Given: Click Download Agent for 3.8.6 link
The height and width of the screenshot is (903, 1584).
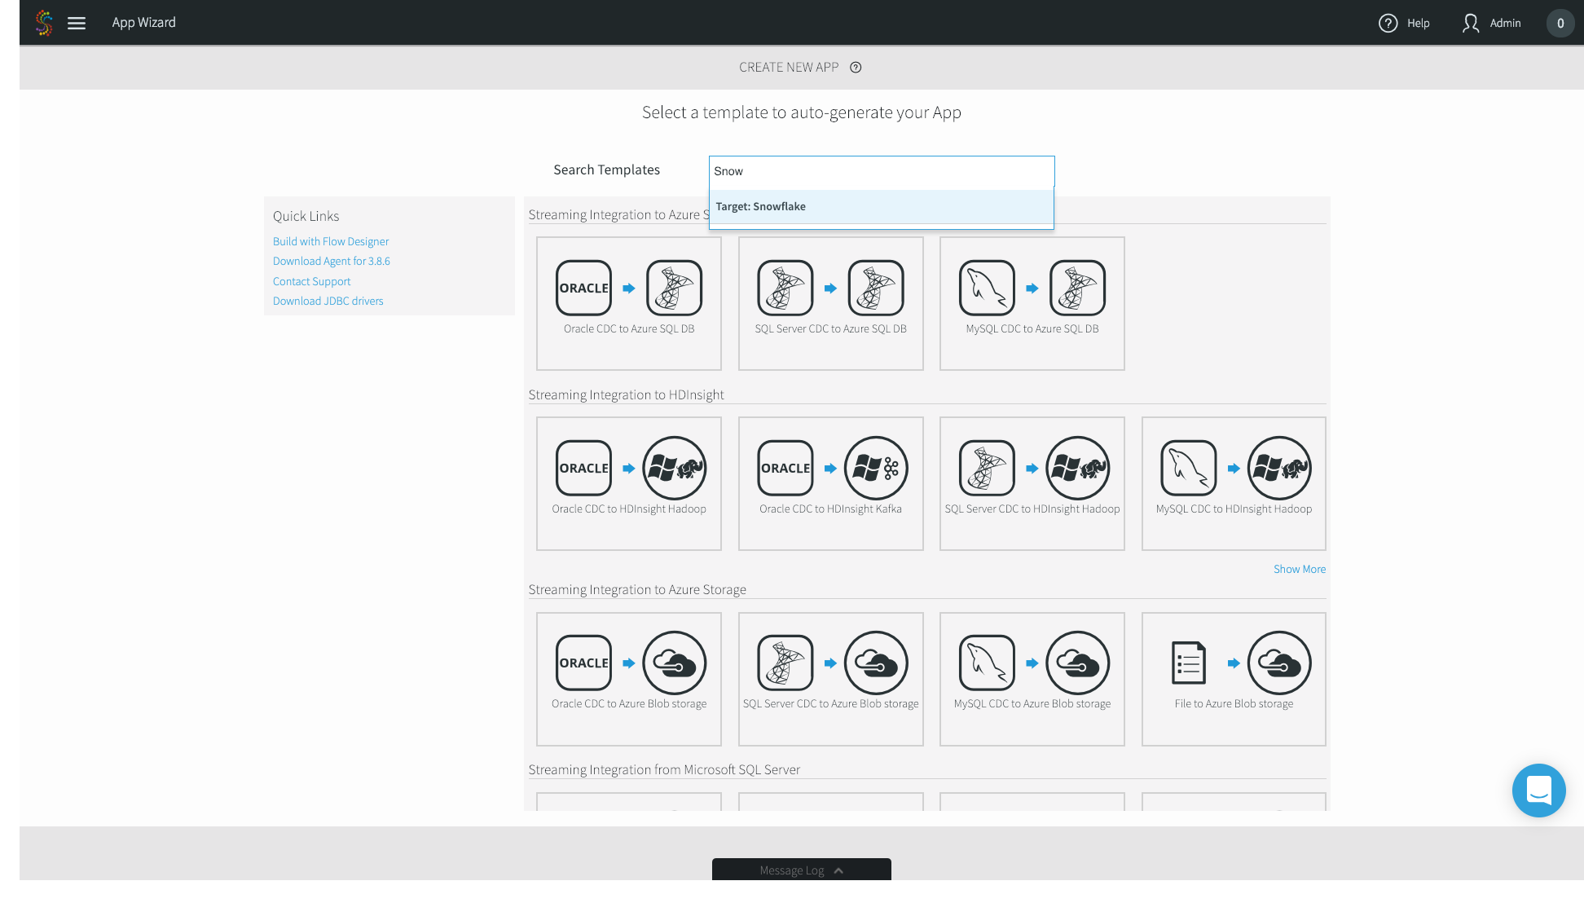Looking at the screenshot, I should pos(332,261).
